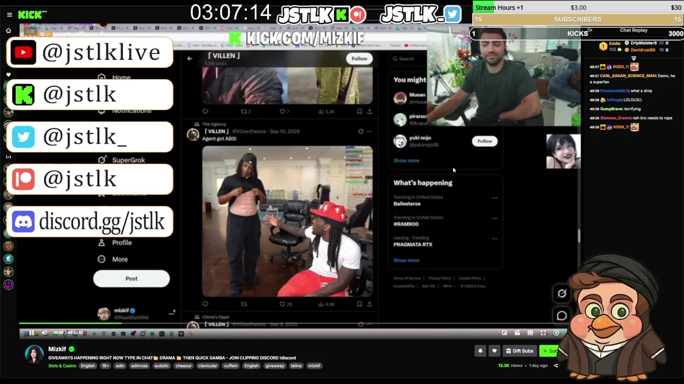Go back with the X arrow

(x=190, y=59)
